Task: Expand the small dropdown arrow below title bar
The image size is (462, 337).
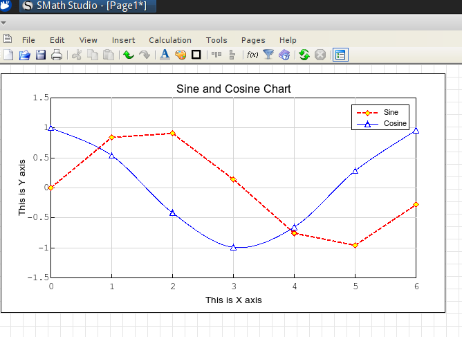Action: (3, 24)
